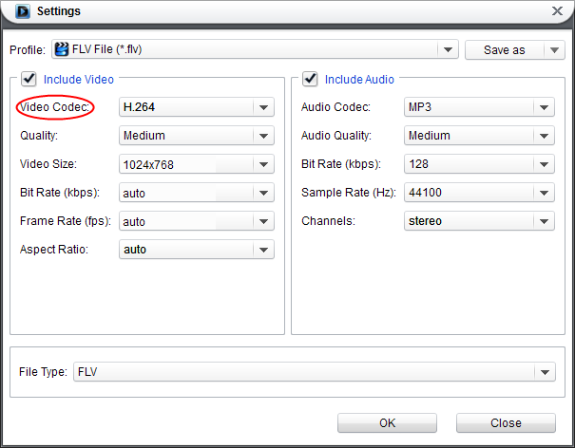Viewport: 575px width, 448px height.
Task: Click the Close button
Action: tap(506, 423)
